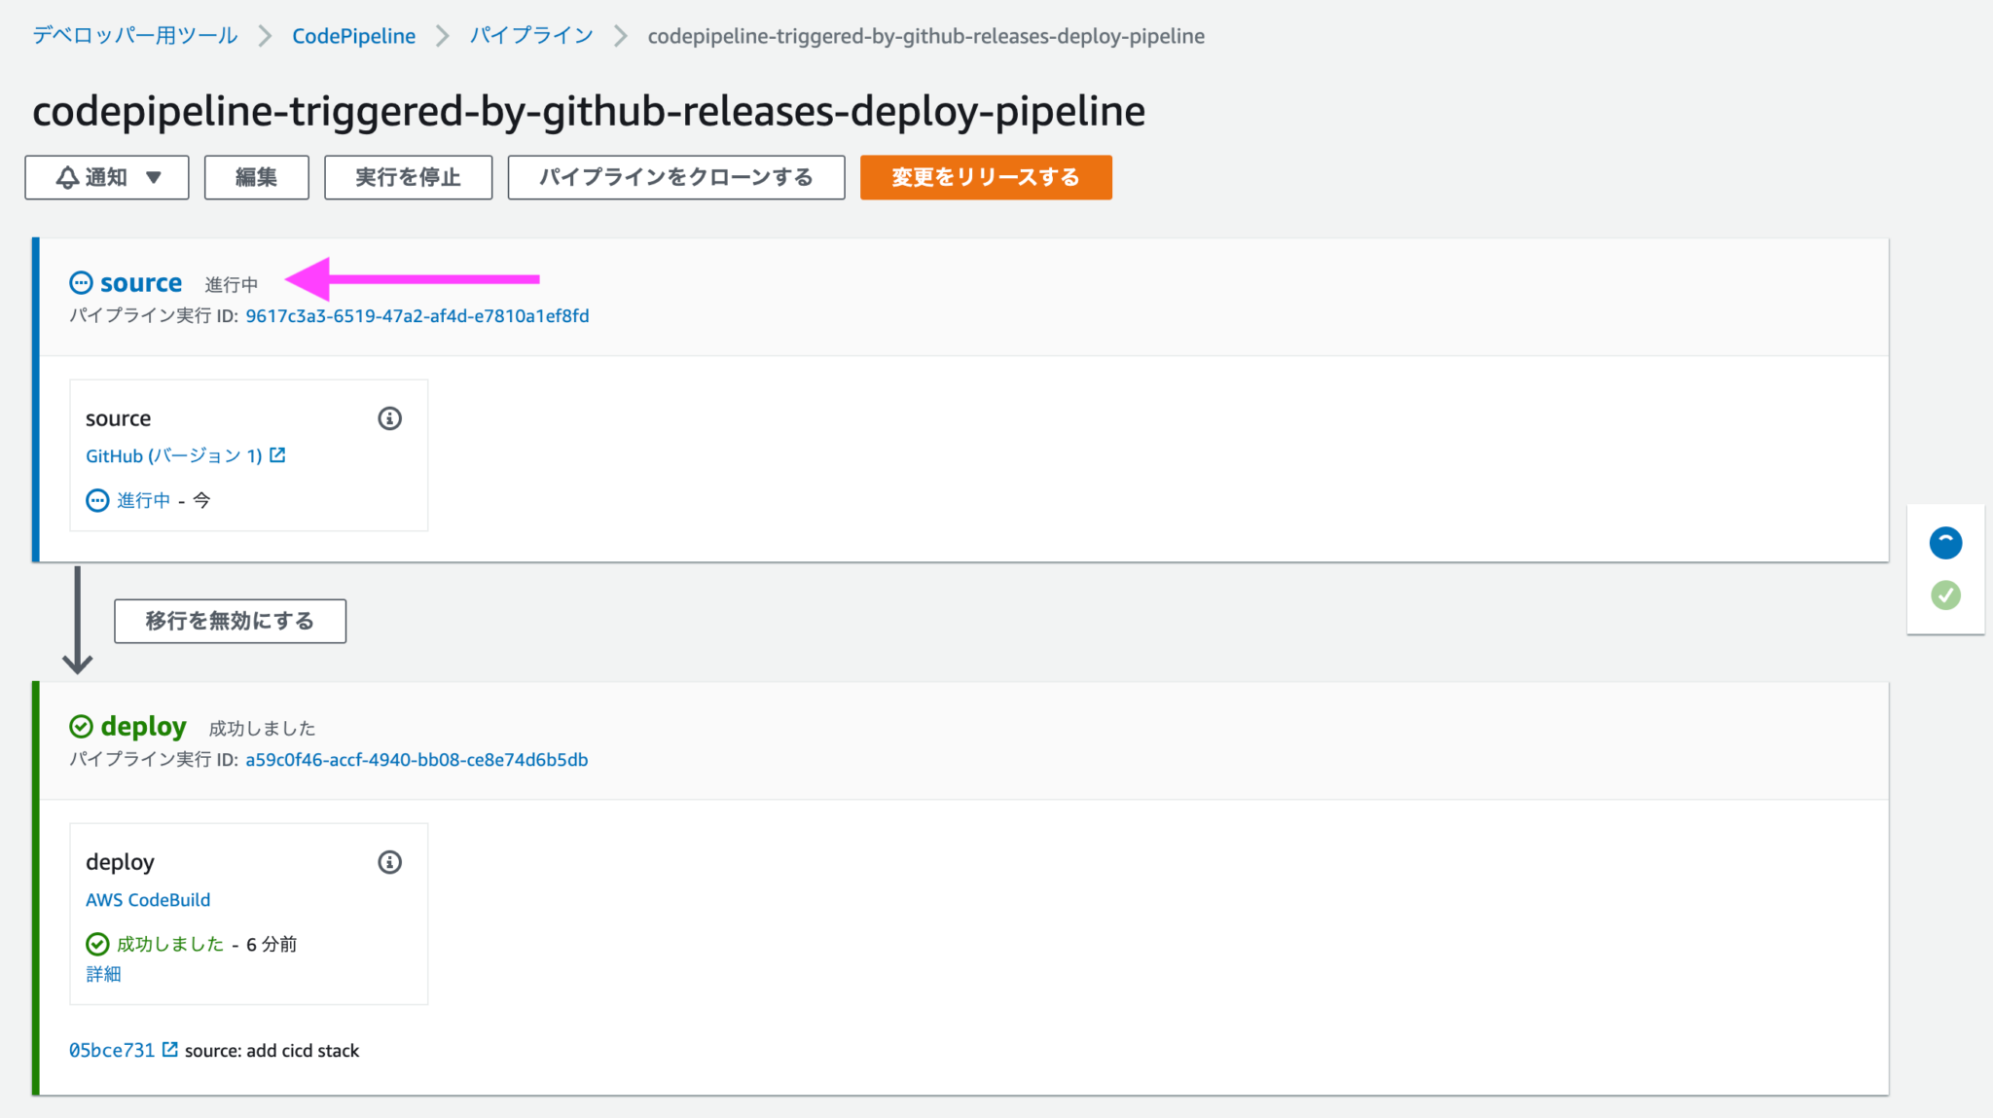Click the 実行を停止 button

pyautogui.click(x=408, y=176)
